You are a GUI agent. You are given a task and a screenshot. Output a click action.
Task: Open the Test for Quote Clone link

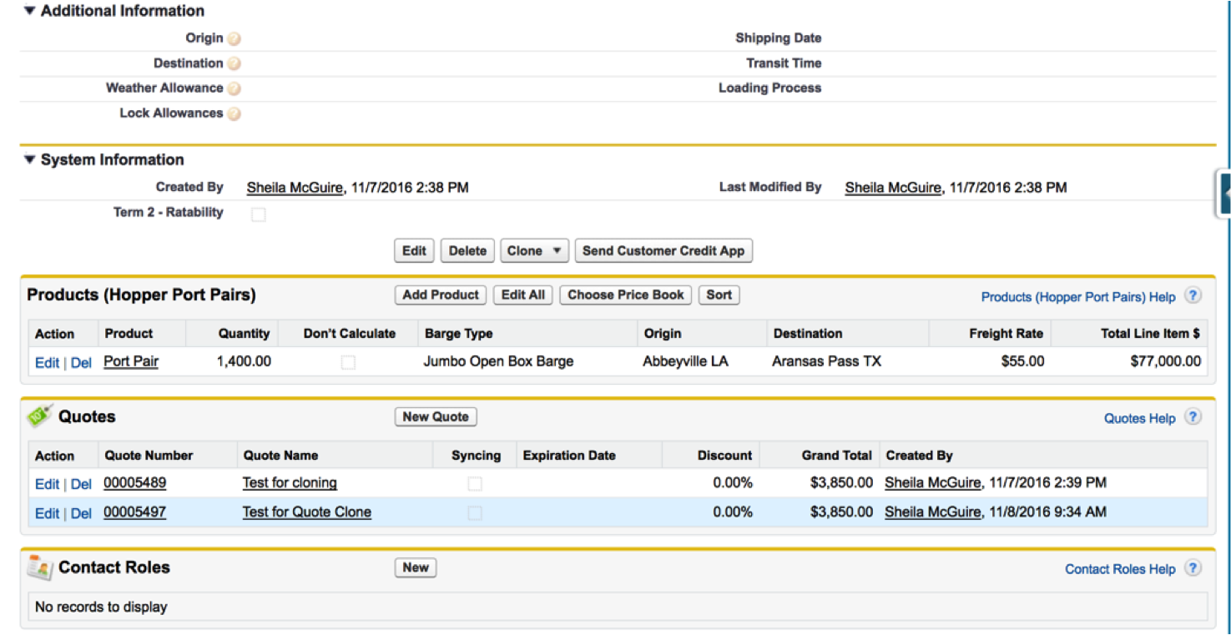307,512
